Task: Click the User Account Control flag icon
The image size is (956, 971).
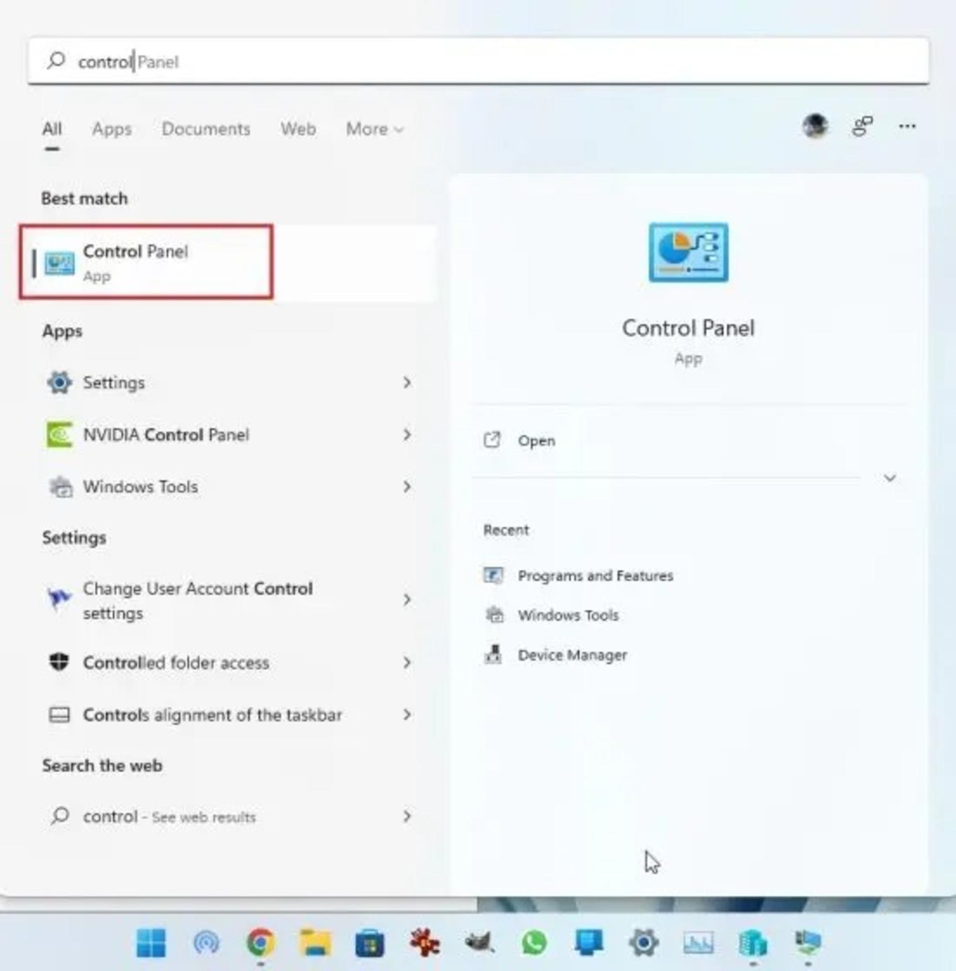Action: point(59,599)
